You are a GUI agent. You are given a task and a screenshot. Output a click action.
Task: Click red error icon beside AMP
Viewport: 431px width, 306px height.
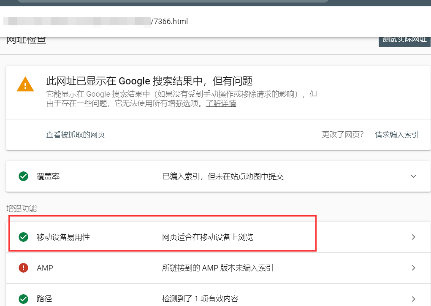23,268
